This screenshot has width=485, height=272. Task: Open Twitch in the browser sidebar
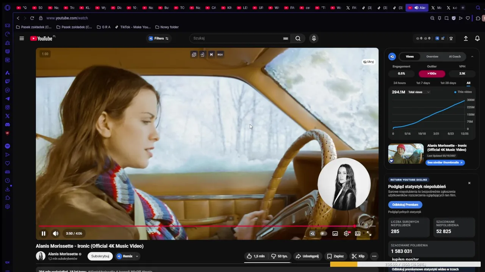click(x=7, y=81)
